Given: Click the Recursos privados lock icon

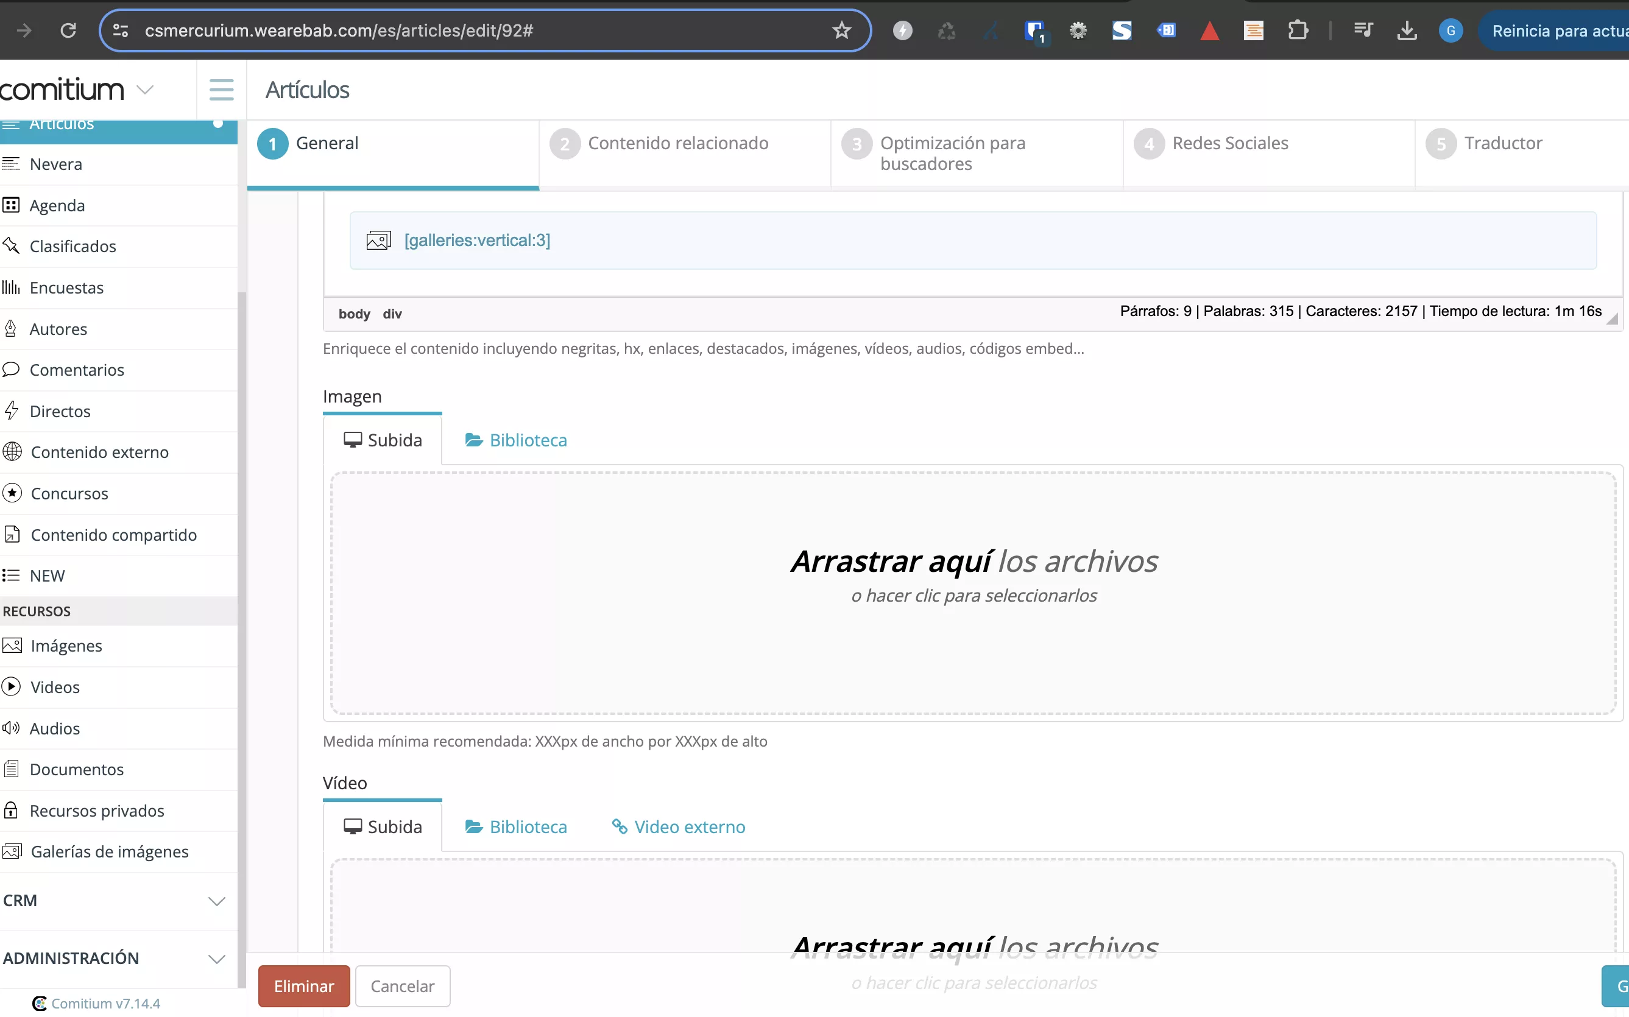Looking at the screenshot, I should pyautogui.click(x=11, y=810).
